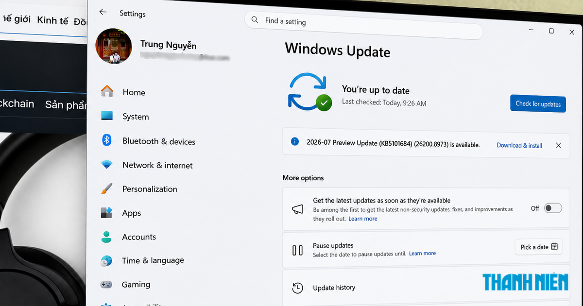Viewport: 583px width, 306px height.
Task: Click the Personalization paintbrush icon
Action: tap(107, 188)
